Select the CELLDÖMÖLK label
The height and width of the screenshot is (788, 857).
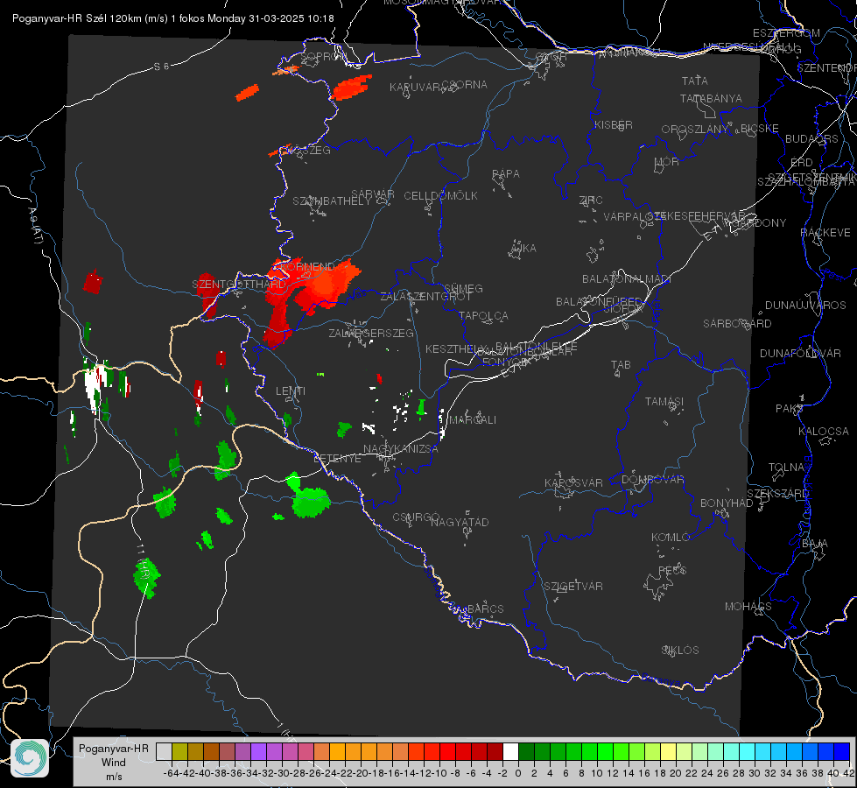pyautogui.click(x=440, y=195)
